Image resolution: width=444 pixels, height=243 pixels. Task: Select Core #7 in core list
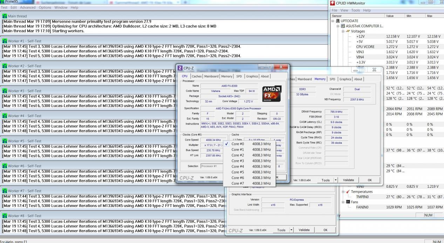pos(249,183)
